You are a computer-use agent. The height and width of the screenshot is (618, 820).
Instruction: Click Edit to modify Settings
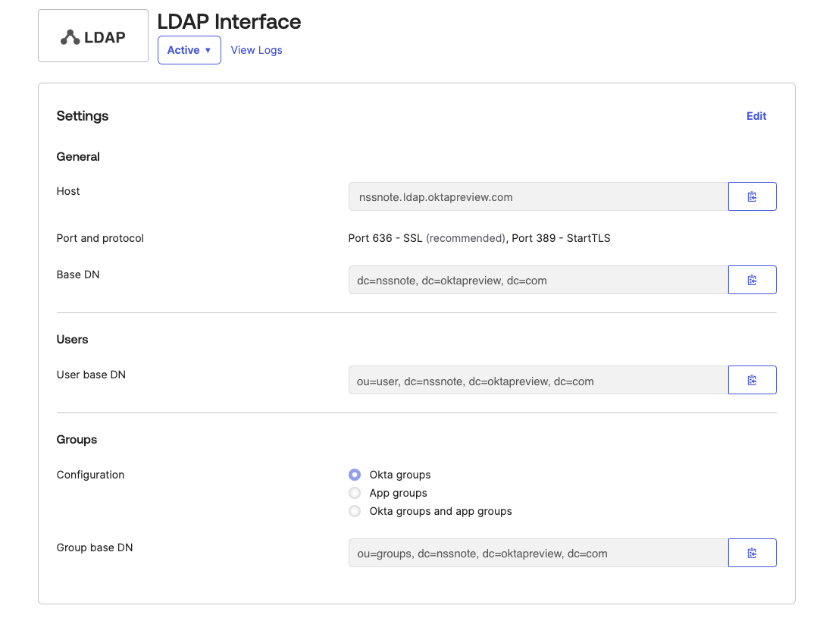point(756,115)
